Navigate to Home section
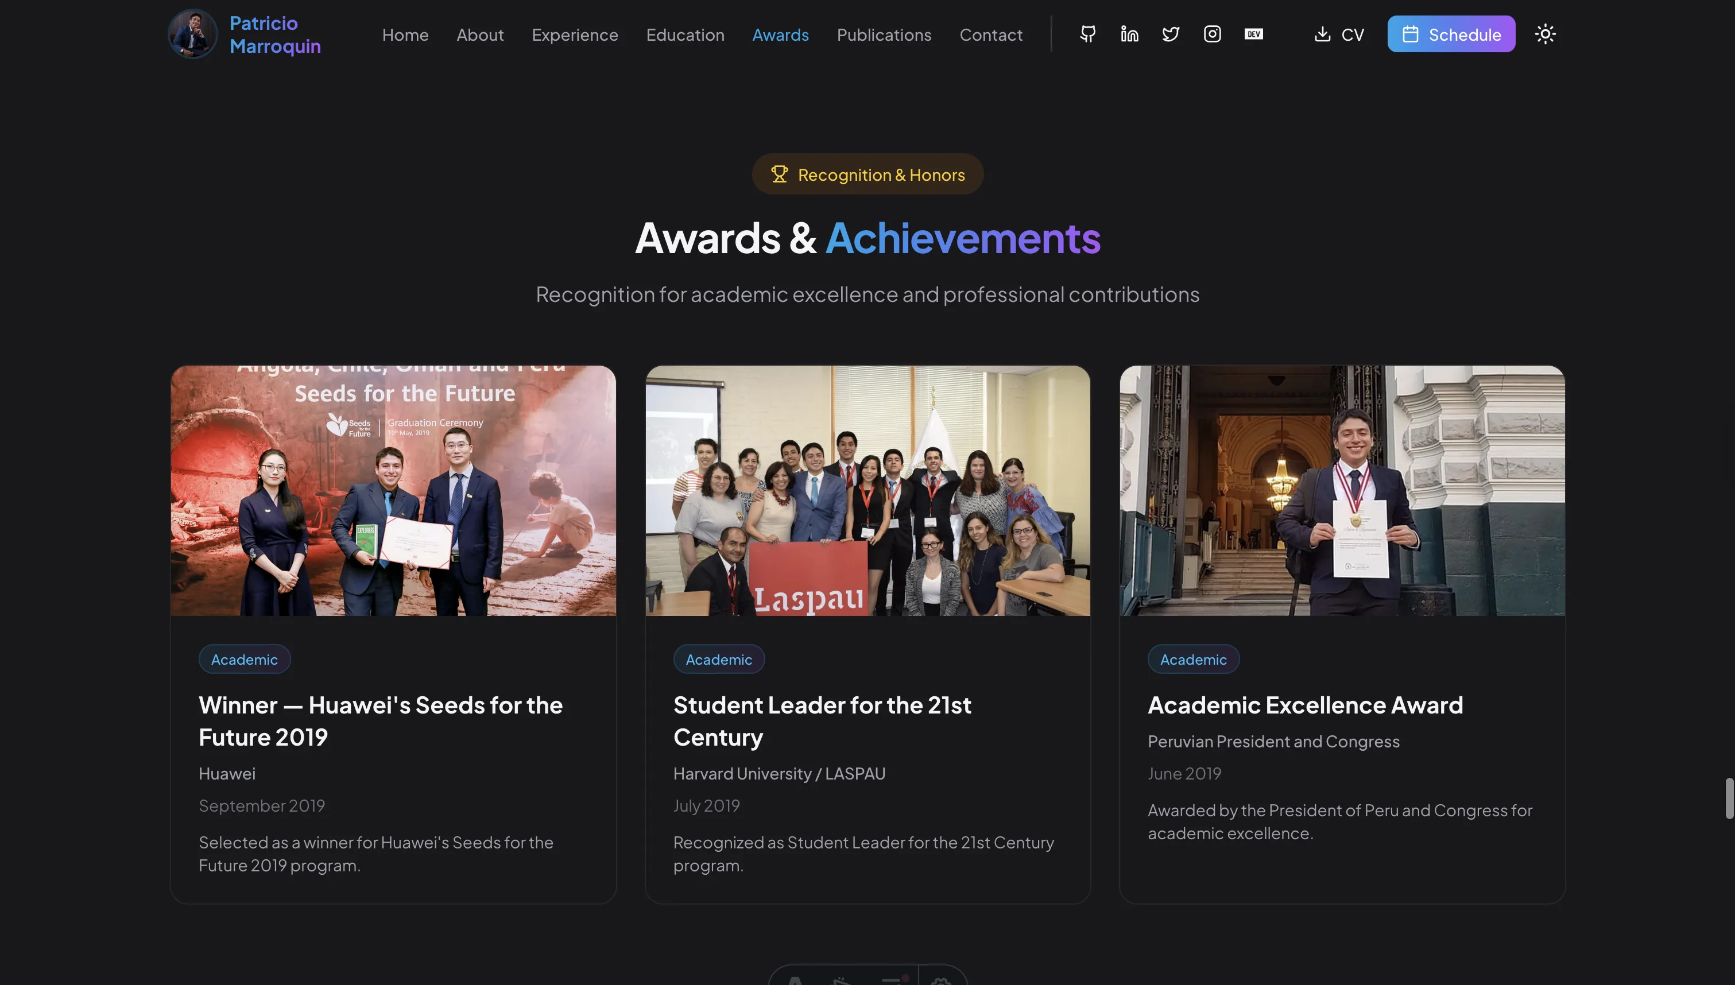 (x=405, y=34)
